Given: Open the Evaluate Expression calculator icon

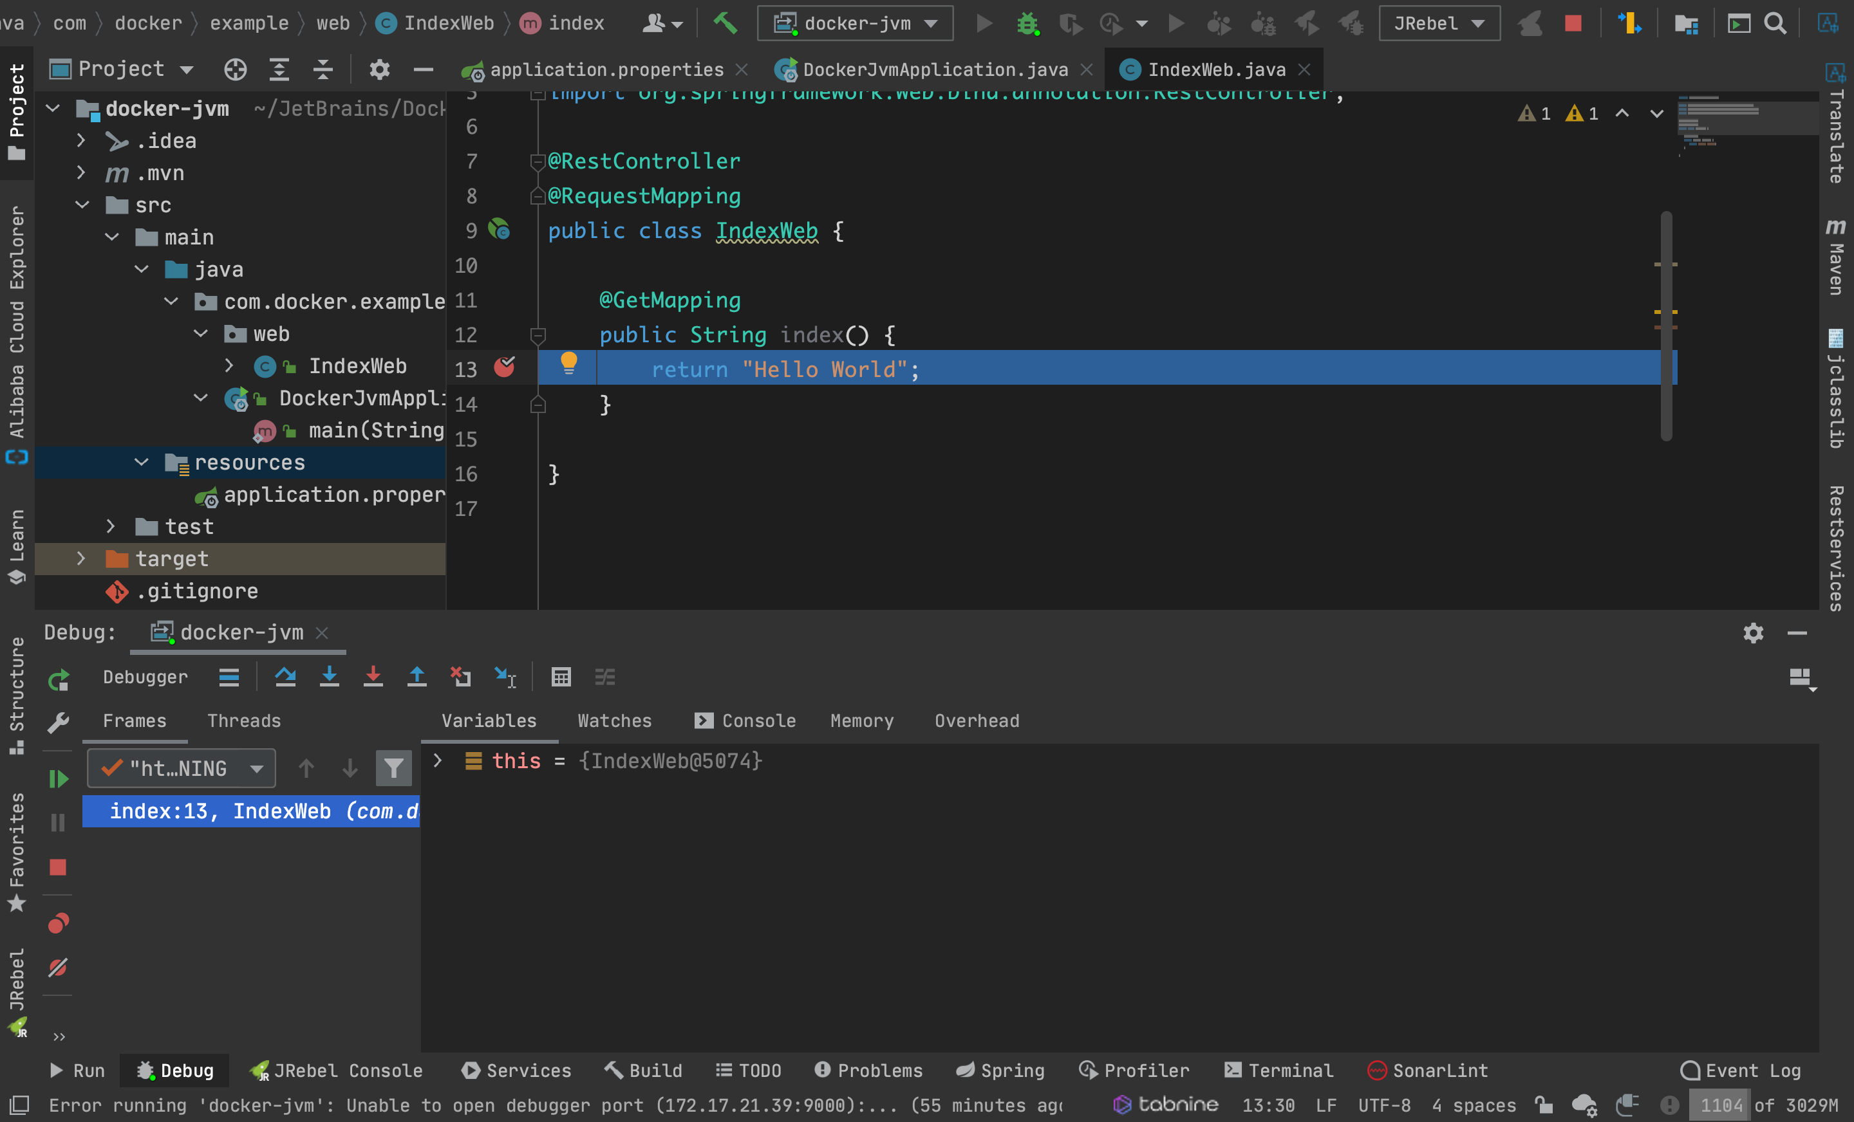Looking at the screenshot, I should (x=561, y=677).
